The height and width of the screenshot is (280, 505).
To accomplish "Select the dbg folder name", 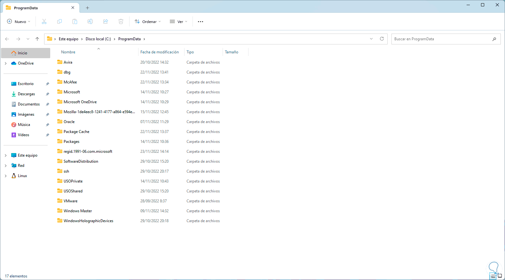I will click(x=67, y=72).
